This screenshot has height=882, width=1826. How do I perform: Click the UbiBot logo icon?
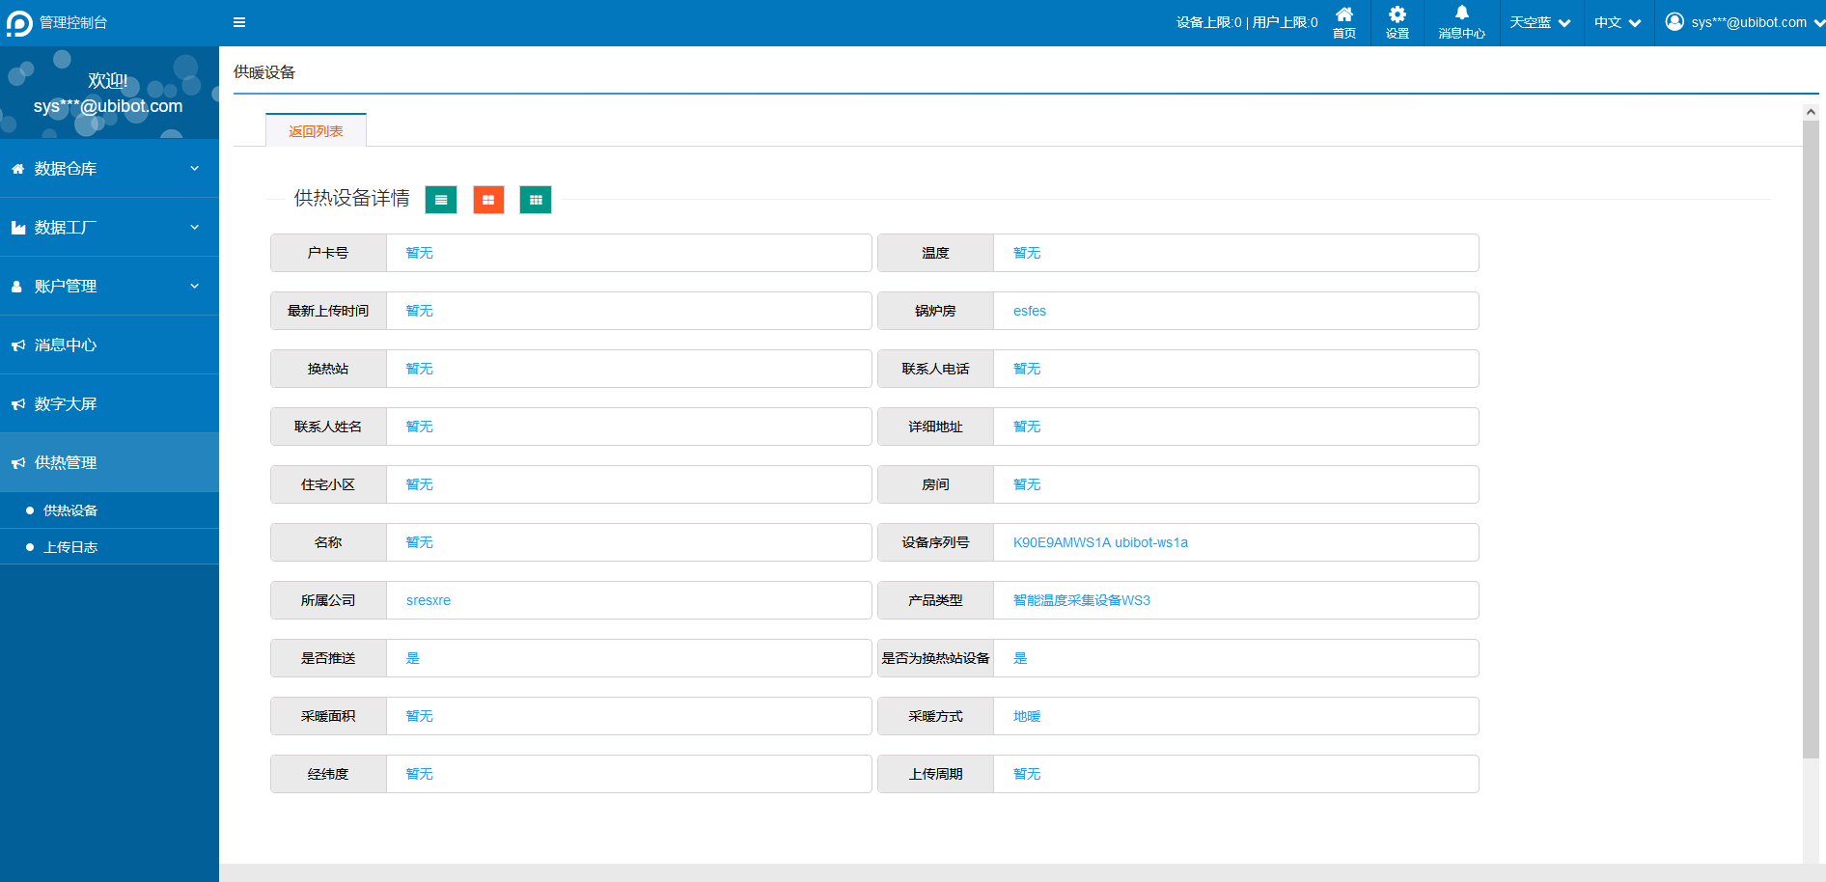click(19, 23)
